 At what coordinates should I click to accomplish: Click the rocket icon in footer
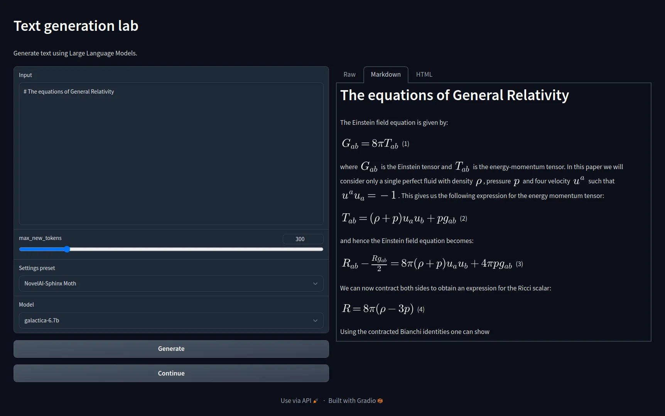316,401
